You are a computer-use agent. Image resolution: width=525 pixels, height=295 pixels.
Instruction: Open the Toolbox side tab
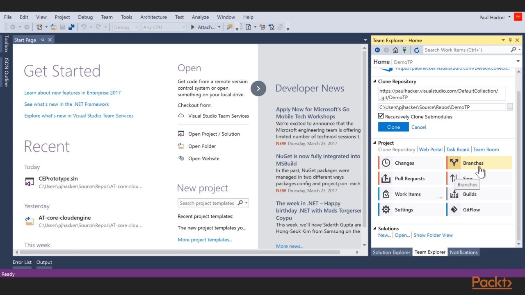6,44
